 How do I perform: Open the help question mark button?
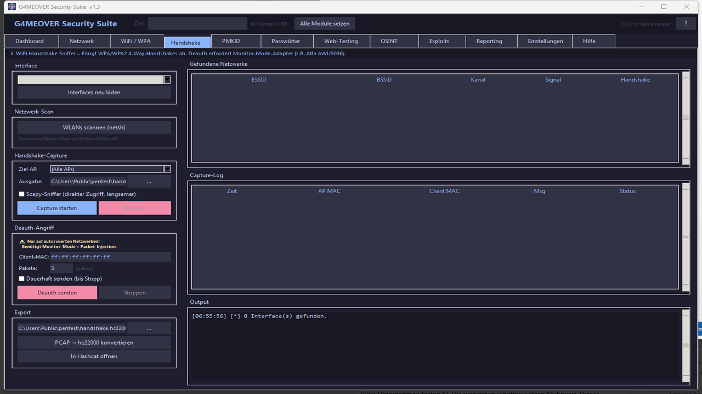(686, 24)
